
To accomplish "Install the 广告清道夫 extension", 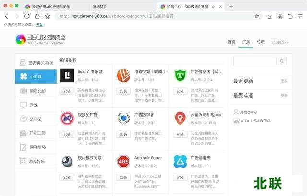I will [x=180, y=177].
